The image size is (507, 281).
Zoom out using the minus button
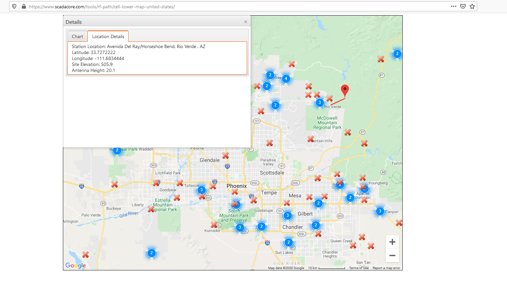click(x=392, y=255)
